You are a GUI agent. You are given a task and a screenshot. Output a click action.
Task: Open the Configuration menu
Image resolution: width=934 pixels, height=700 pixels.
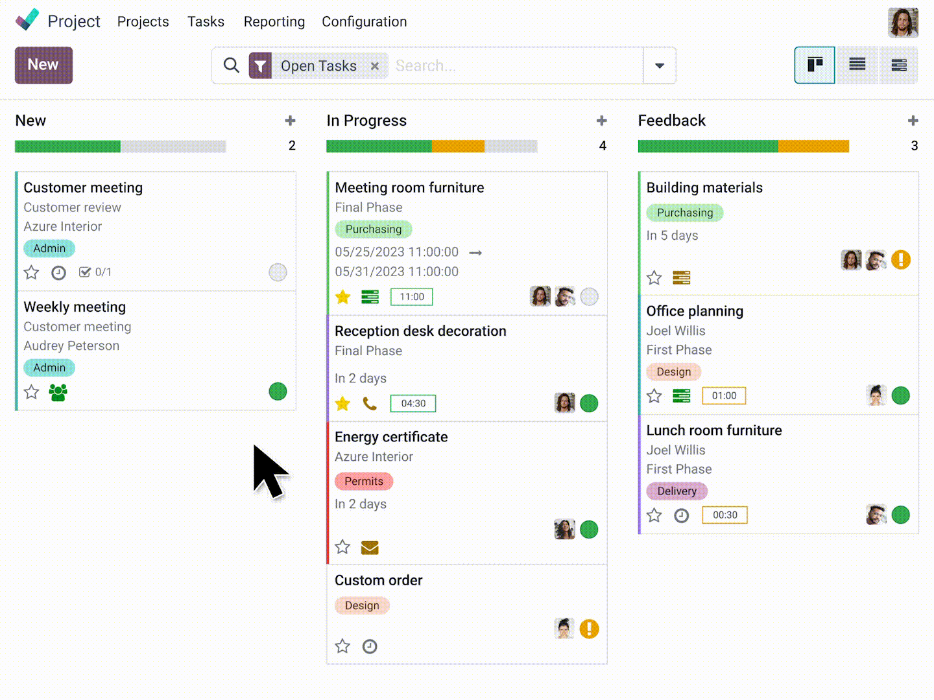click(364, 21)
